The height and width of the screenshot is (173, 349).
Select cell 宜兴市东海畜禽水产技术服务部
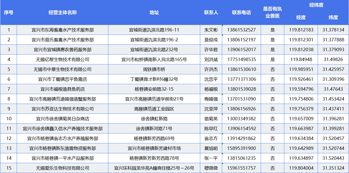63,30
